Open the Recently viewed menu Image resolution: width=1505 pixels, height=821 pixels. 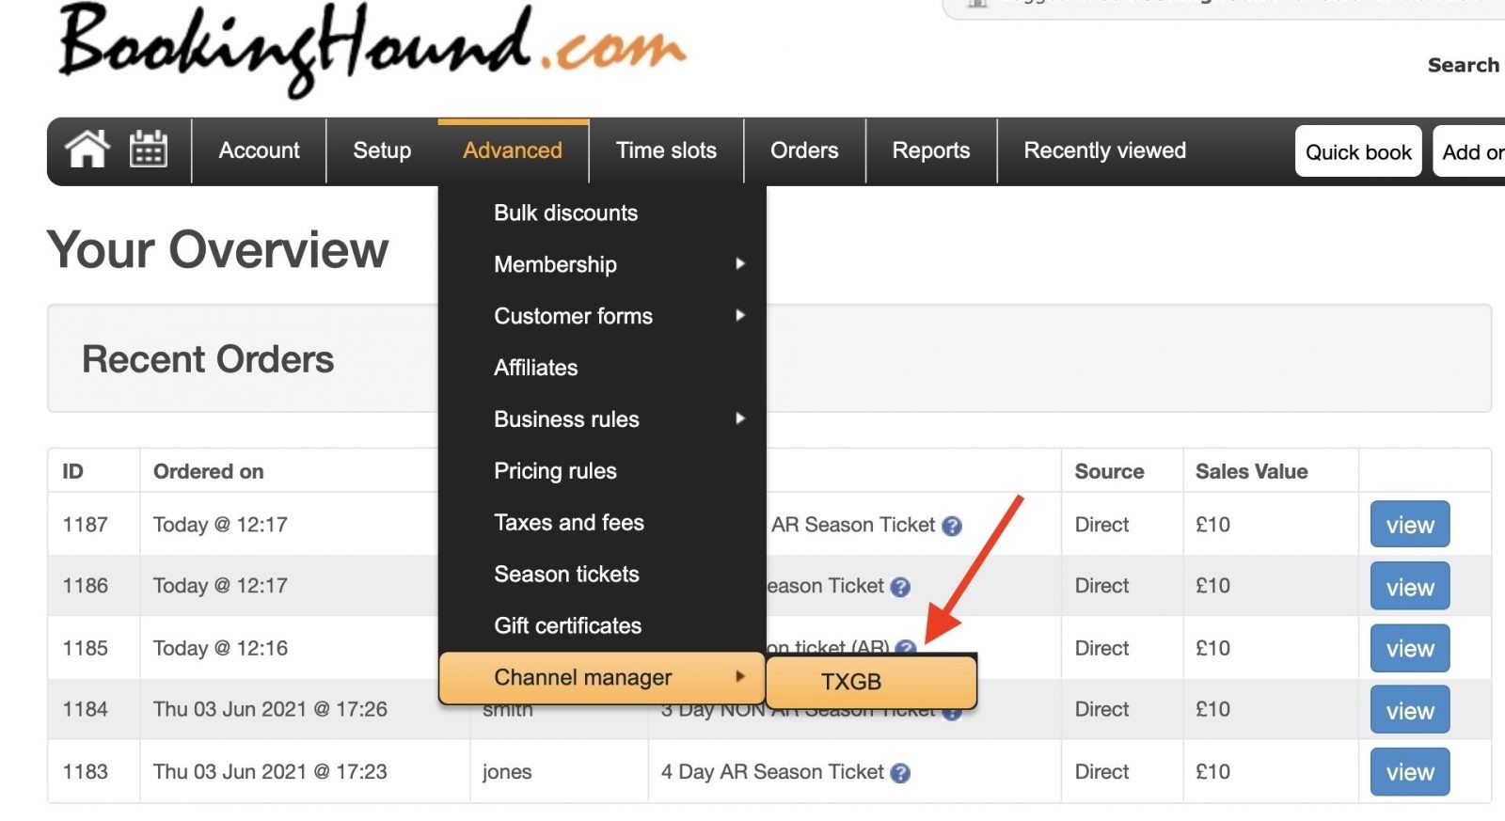[1104, 150]
